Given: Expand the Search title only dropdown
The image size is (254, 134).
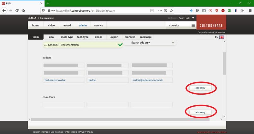Looking at the screenshot, I should [172, 42].
